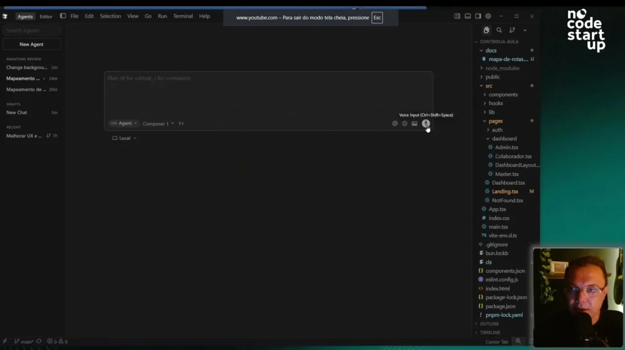Viewport: 625px width, 350px height.
Task: Click the @ mention context icon
Action: coord(395,123)
